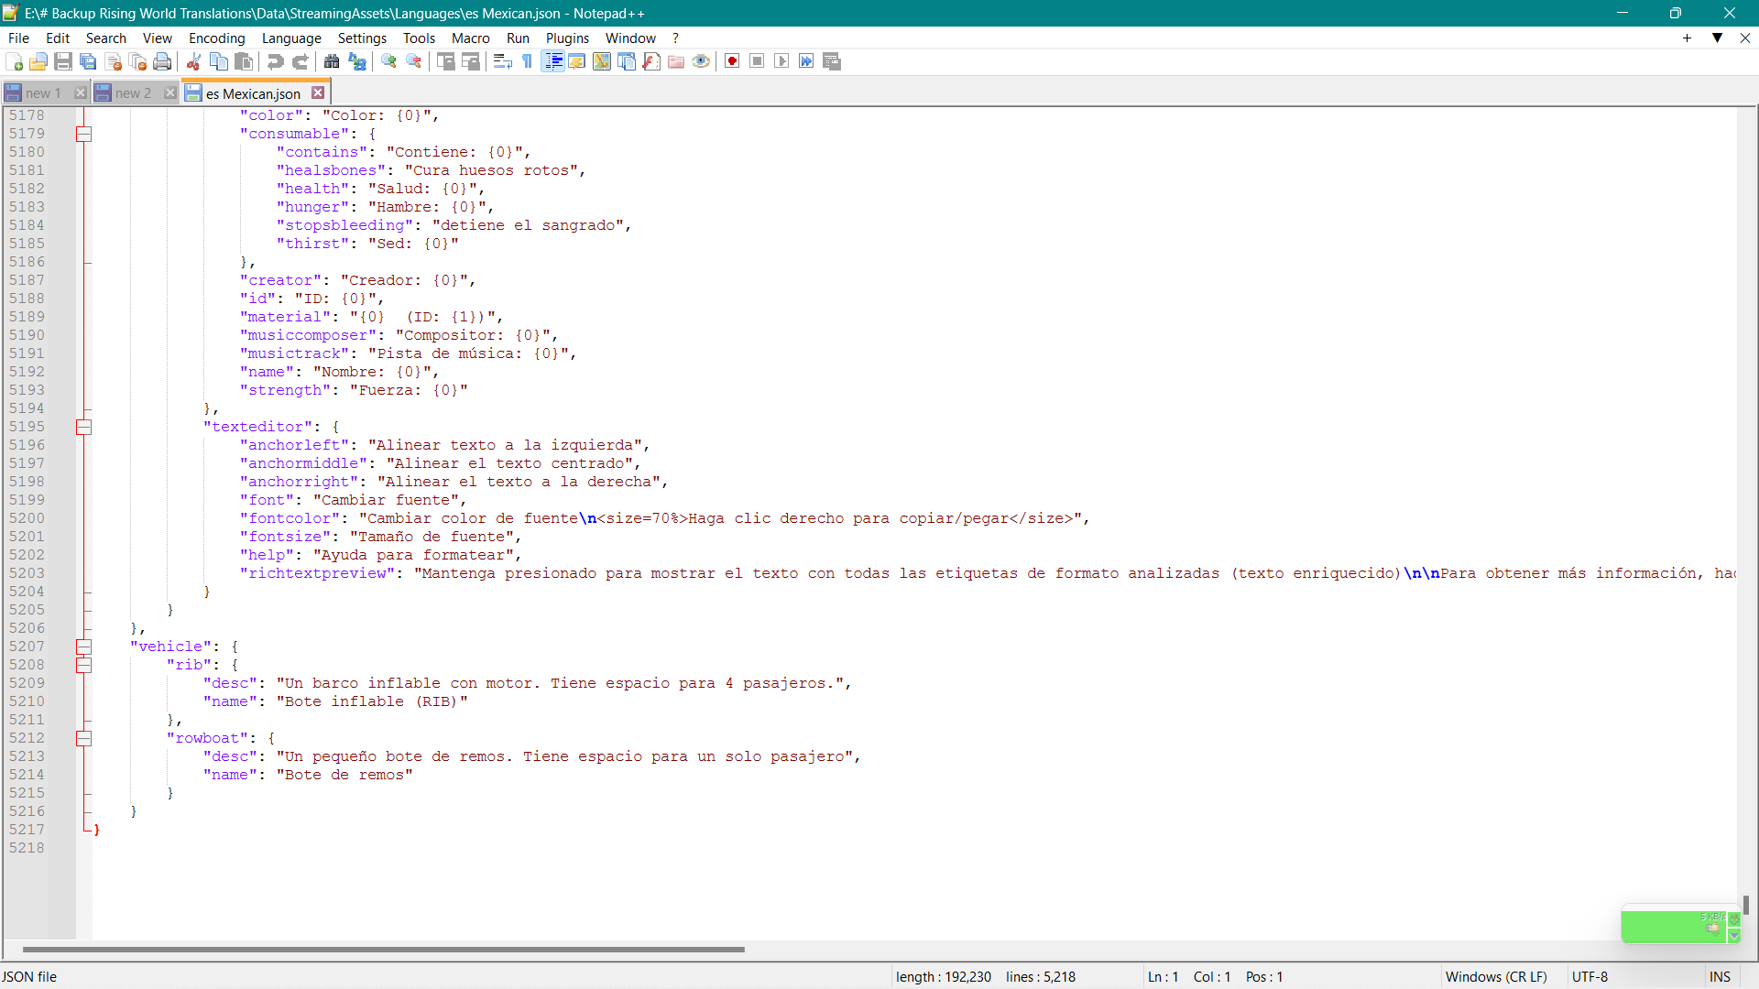
Task: Collapse the "texteditor" block fold marker
Action: [83, 427]
